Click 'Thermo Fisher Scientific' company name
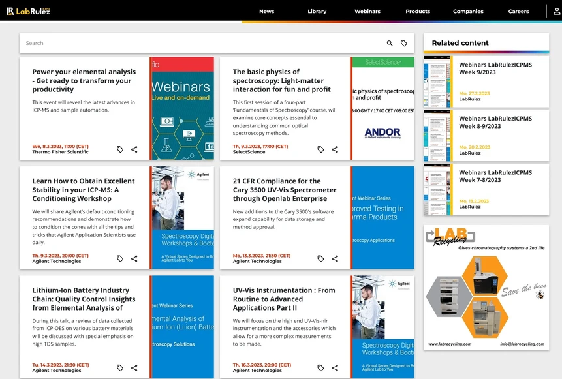 pyautogui.click(x=60, y=152)
